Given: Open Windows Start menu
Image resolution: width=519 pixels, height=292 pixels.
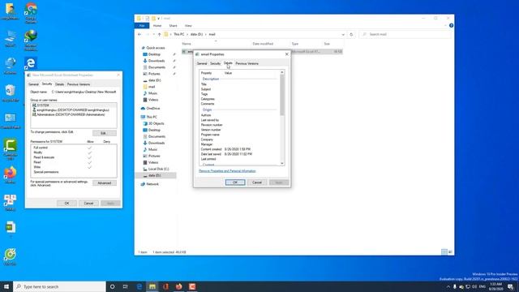Looking at the screenshot, I should [6, 286].
